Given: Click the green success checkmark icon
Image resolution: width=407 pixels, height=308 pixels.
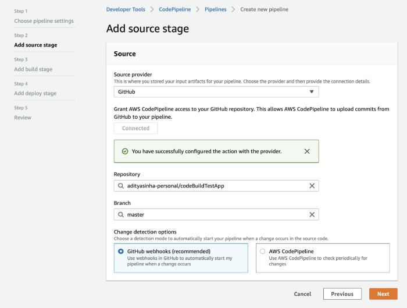Looking at the screenshot, I should tap(125, 151).
